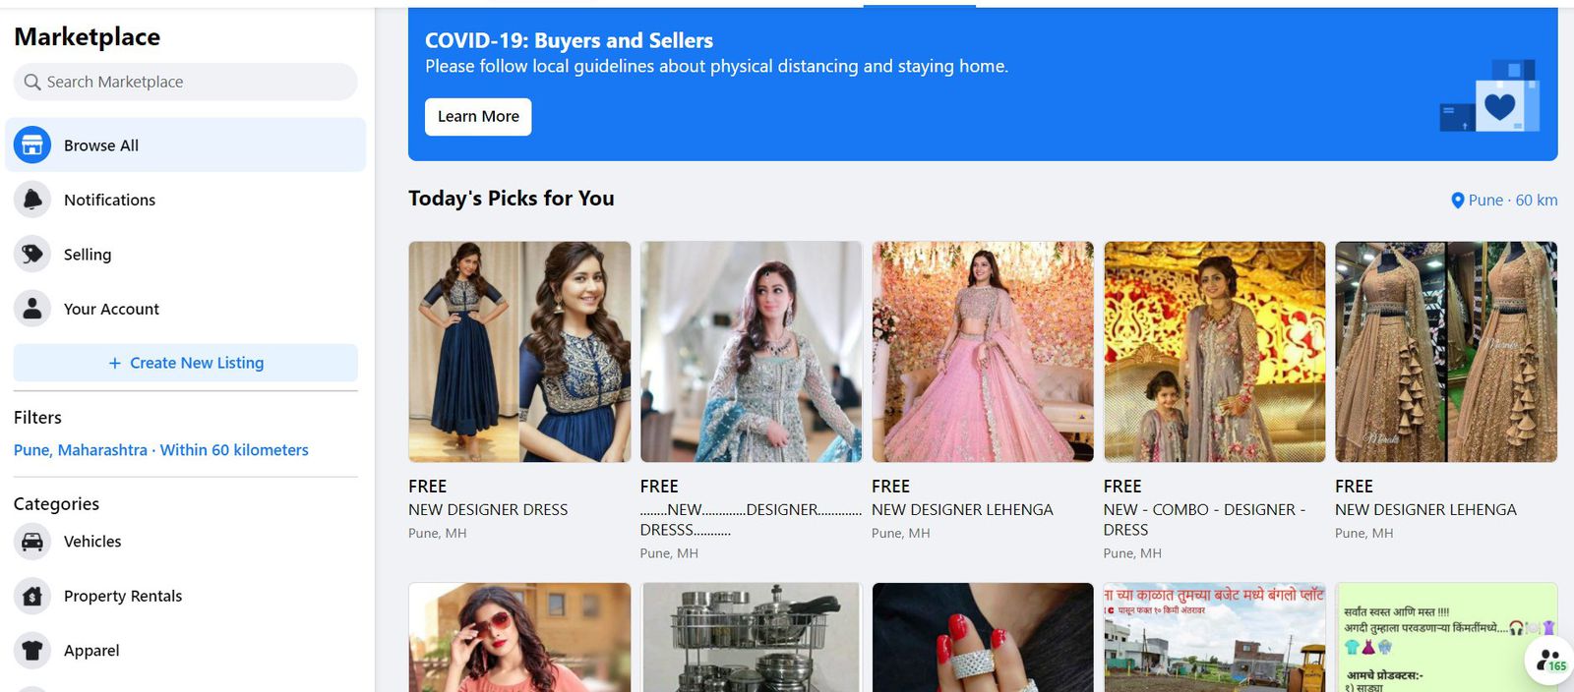Open the people chat bubble showing 165

[1549, 661]
